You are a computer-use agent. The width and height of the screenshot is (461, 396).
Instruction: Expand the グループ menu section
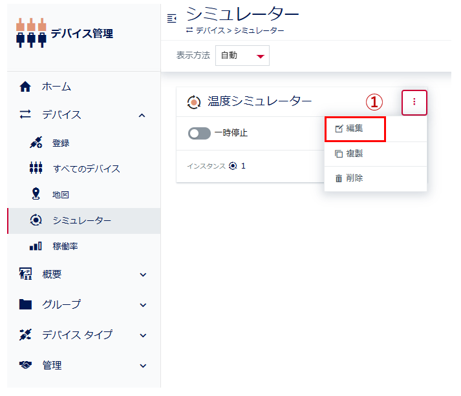coord(143,304)
